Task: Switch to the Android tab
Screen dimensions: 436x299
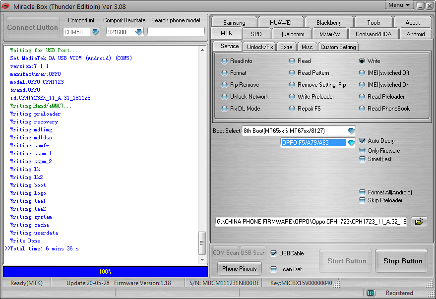Action: click(x=416, y=34)
